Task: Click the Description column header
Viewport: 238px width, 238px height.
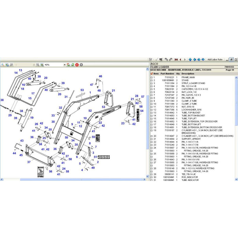Action: pos(188,74)
